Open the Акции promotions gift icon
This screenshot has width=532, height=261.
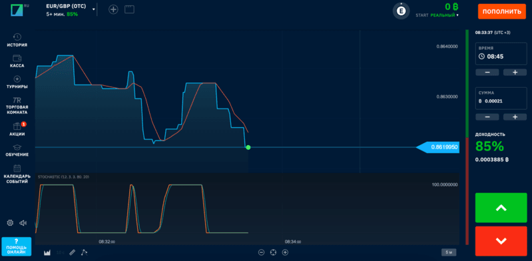[17, 129]
